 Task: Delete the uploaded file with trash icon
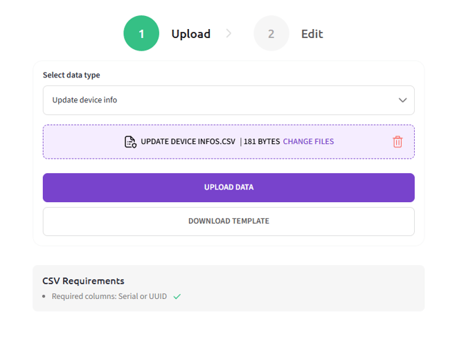click(x=398, y=142)
